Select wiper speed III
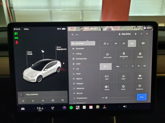 139,66
